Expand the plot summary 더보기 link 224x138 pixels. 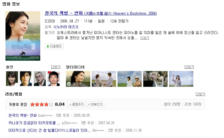coord(145,38)
